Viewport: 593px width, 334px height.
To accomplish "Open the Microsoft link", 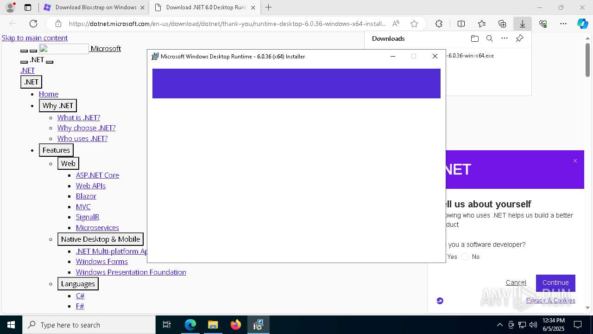I will coord(106,49).
